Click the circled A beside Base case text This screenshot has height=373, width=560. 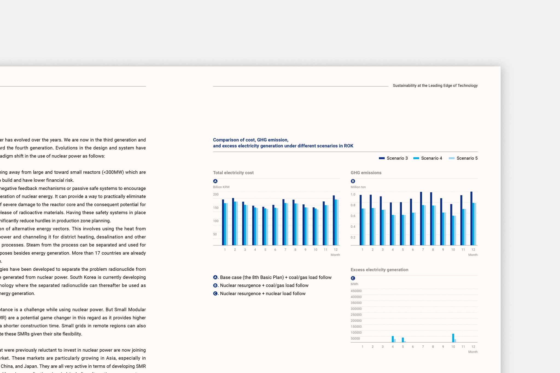click(215, 277)
